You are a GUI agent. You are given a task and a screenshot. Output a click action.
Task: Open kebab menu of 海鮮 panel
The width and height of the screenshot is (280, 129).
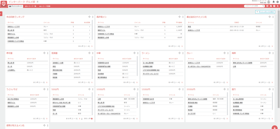pos(273,53)
